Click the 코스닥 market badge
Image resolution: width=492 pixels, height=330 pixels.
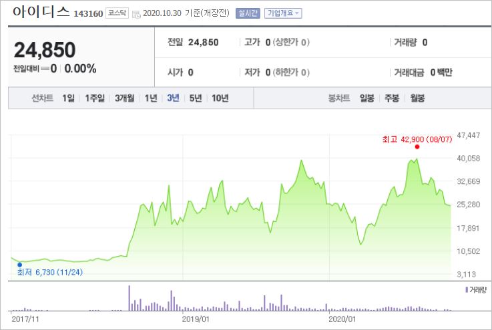(117, 13)
